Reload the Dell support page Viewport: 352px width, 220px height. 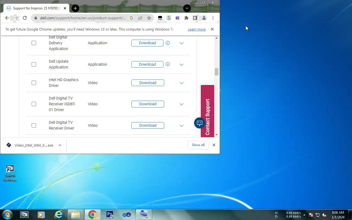[25, 18]
